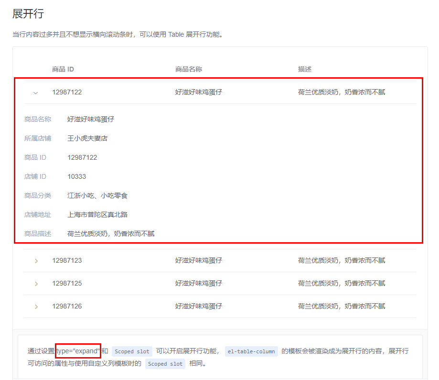Collapse the expanded row 12987122
This screenshot has width=439, height=380.
click(35, 92)
